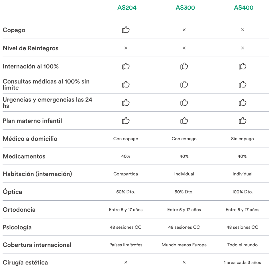Select the AS204 plan column header

[127, 8]
